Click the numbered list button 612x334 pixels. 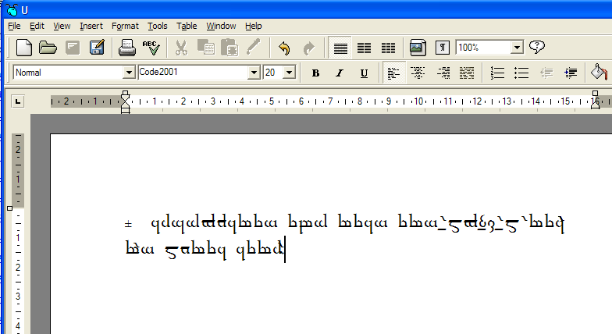[497, 73]
